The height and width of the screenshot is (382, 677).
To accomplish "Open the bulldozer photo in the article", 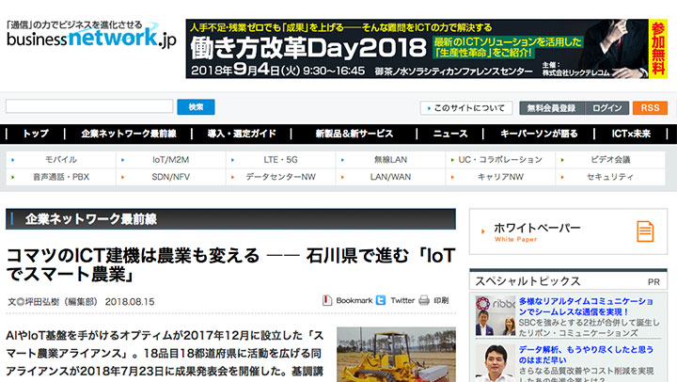I will pos(396,355).
